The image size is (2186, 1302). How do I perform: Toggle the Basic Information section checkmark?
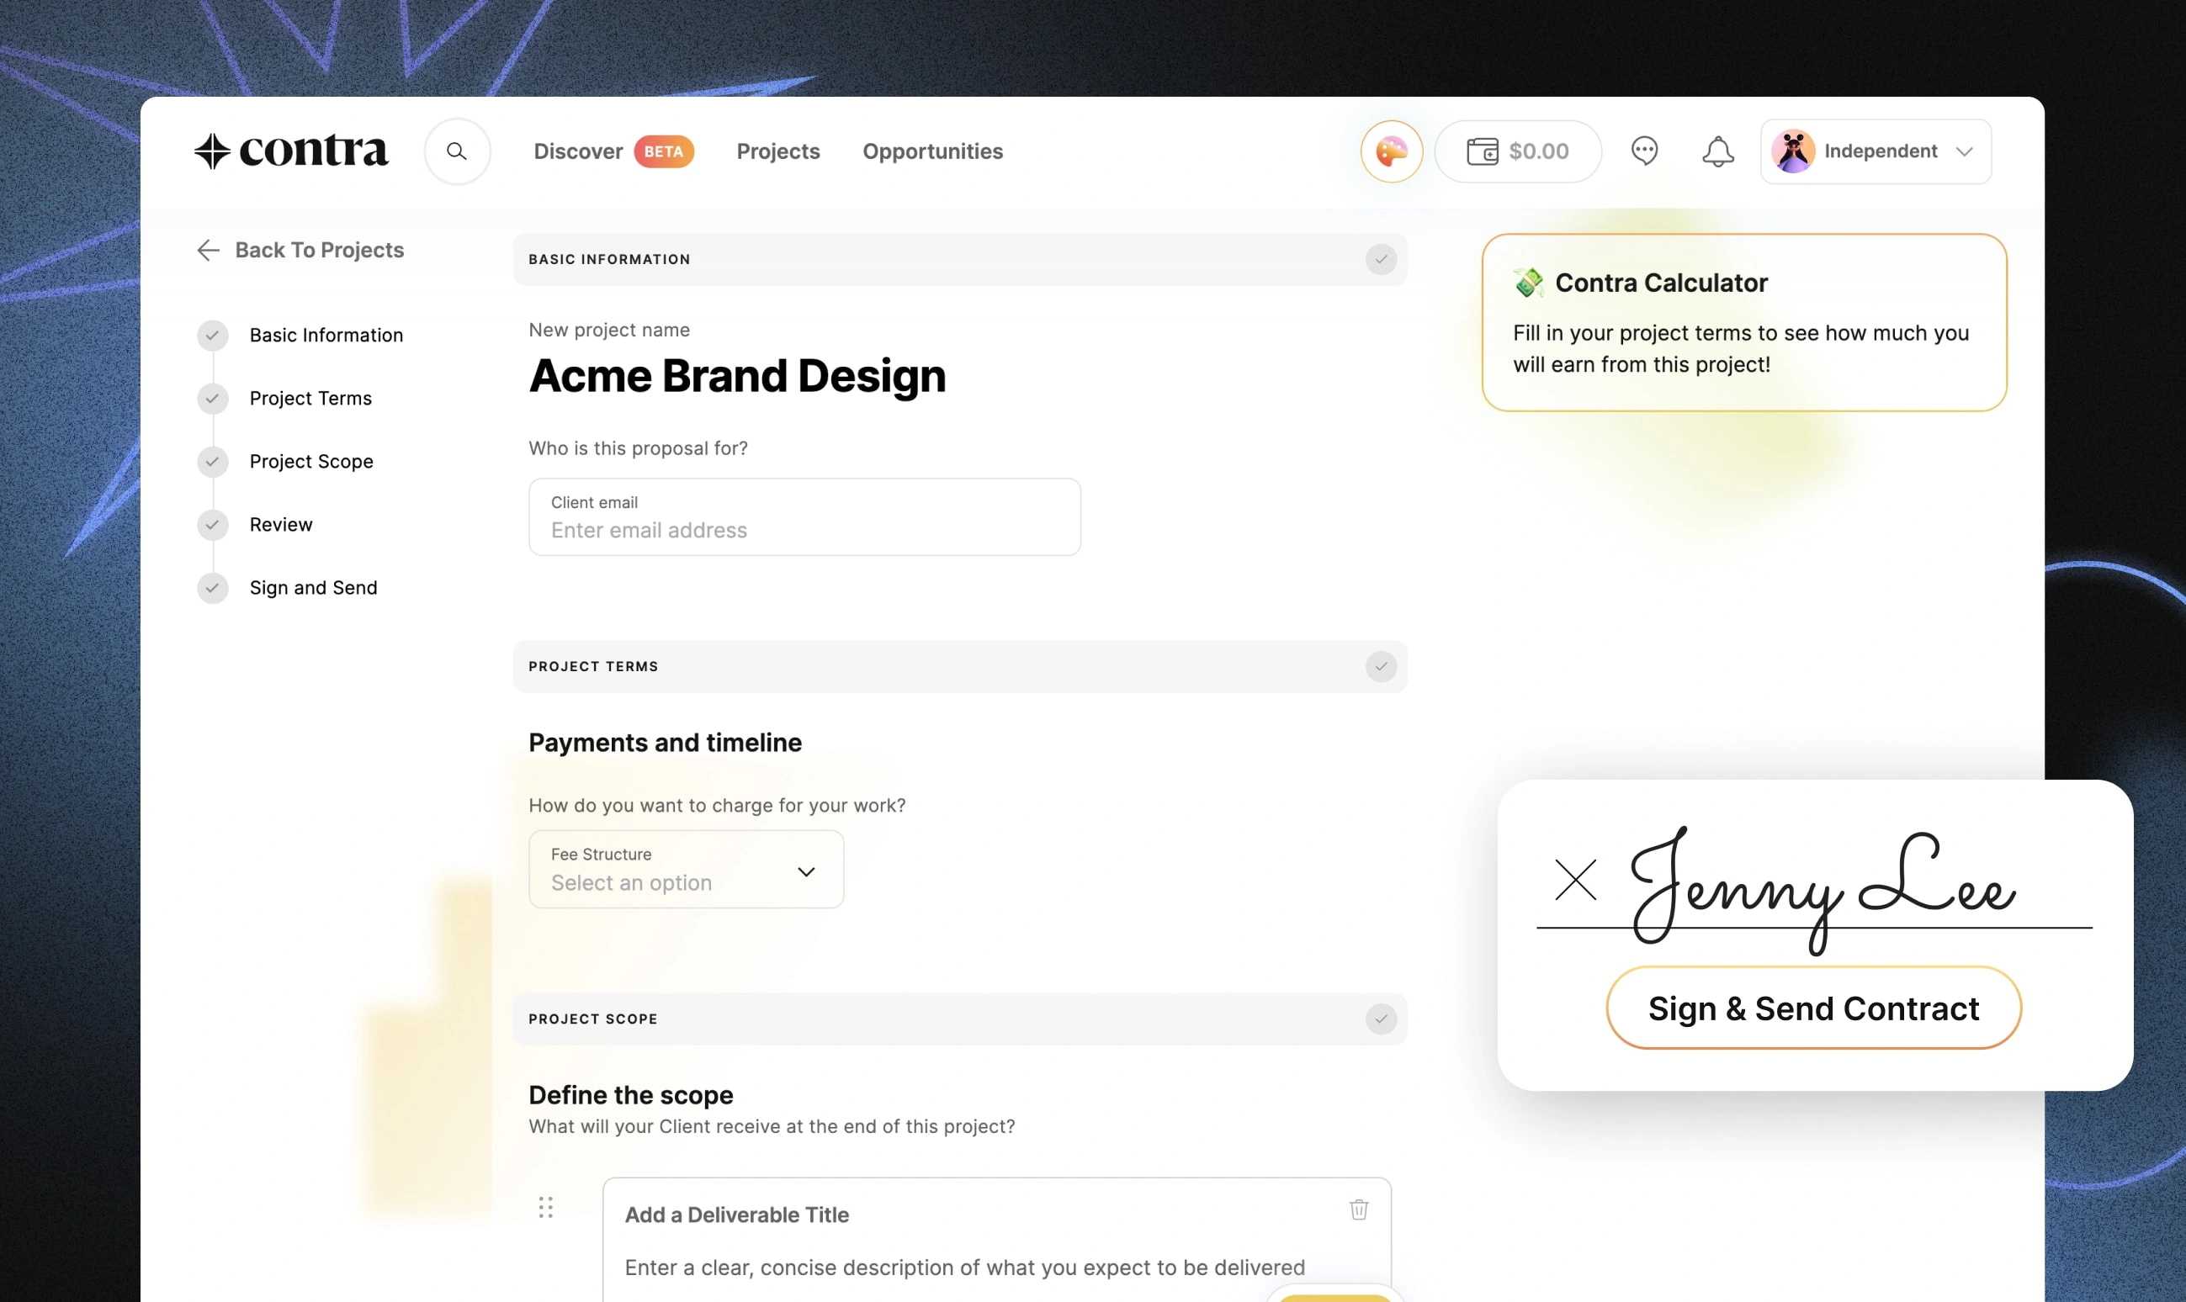tap(1381, 259)
